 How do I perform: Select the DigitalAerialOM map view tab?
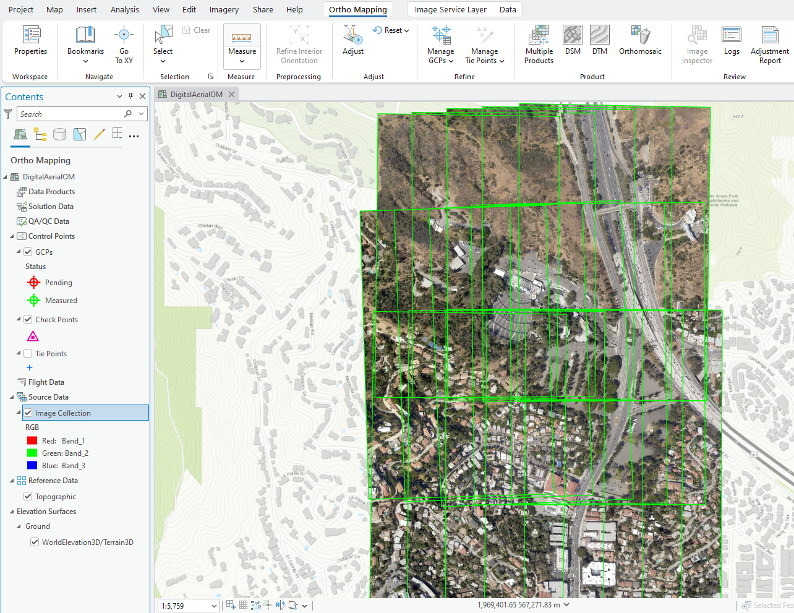coord(196,95)
